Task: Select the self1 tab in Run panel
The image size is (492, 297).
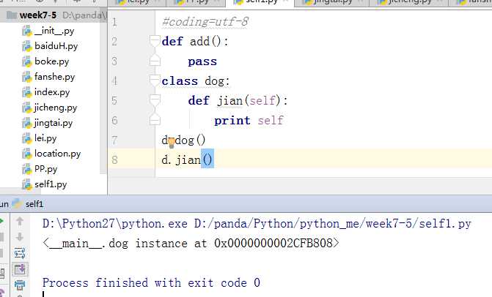Action: (34, 204)
